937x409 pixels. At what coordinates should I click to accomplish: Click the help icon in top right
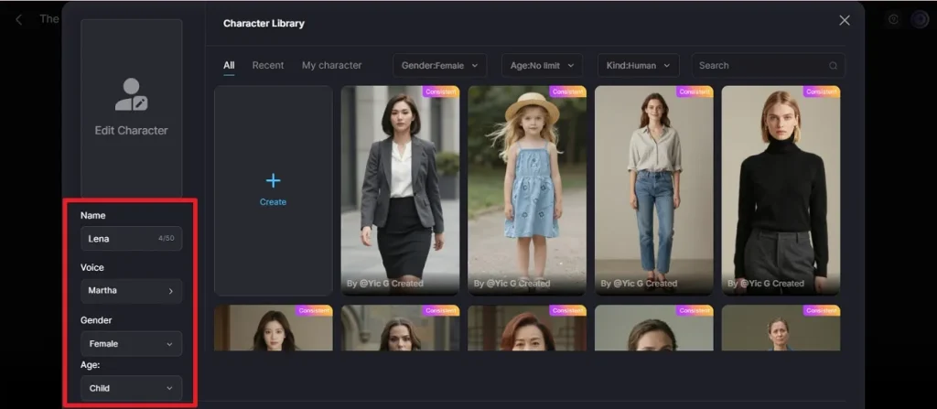tap(893, 19)
